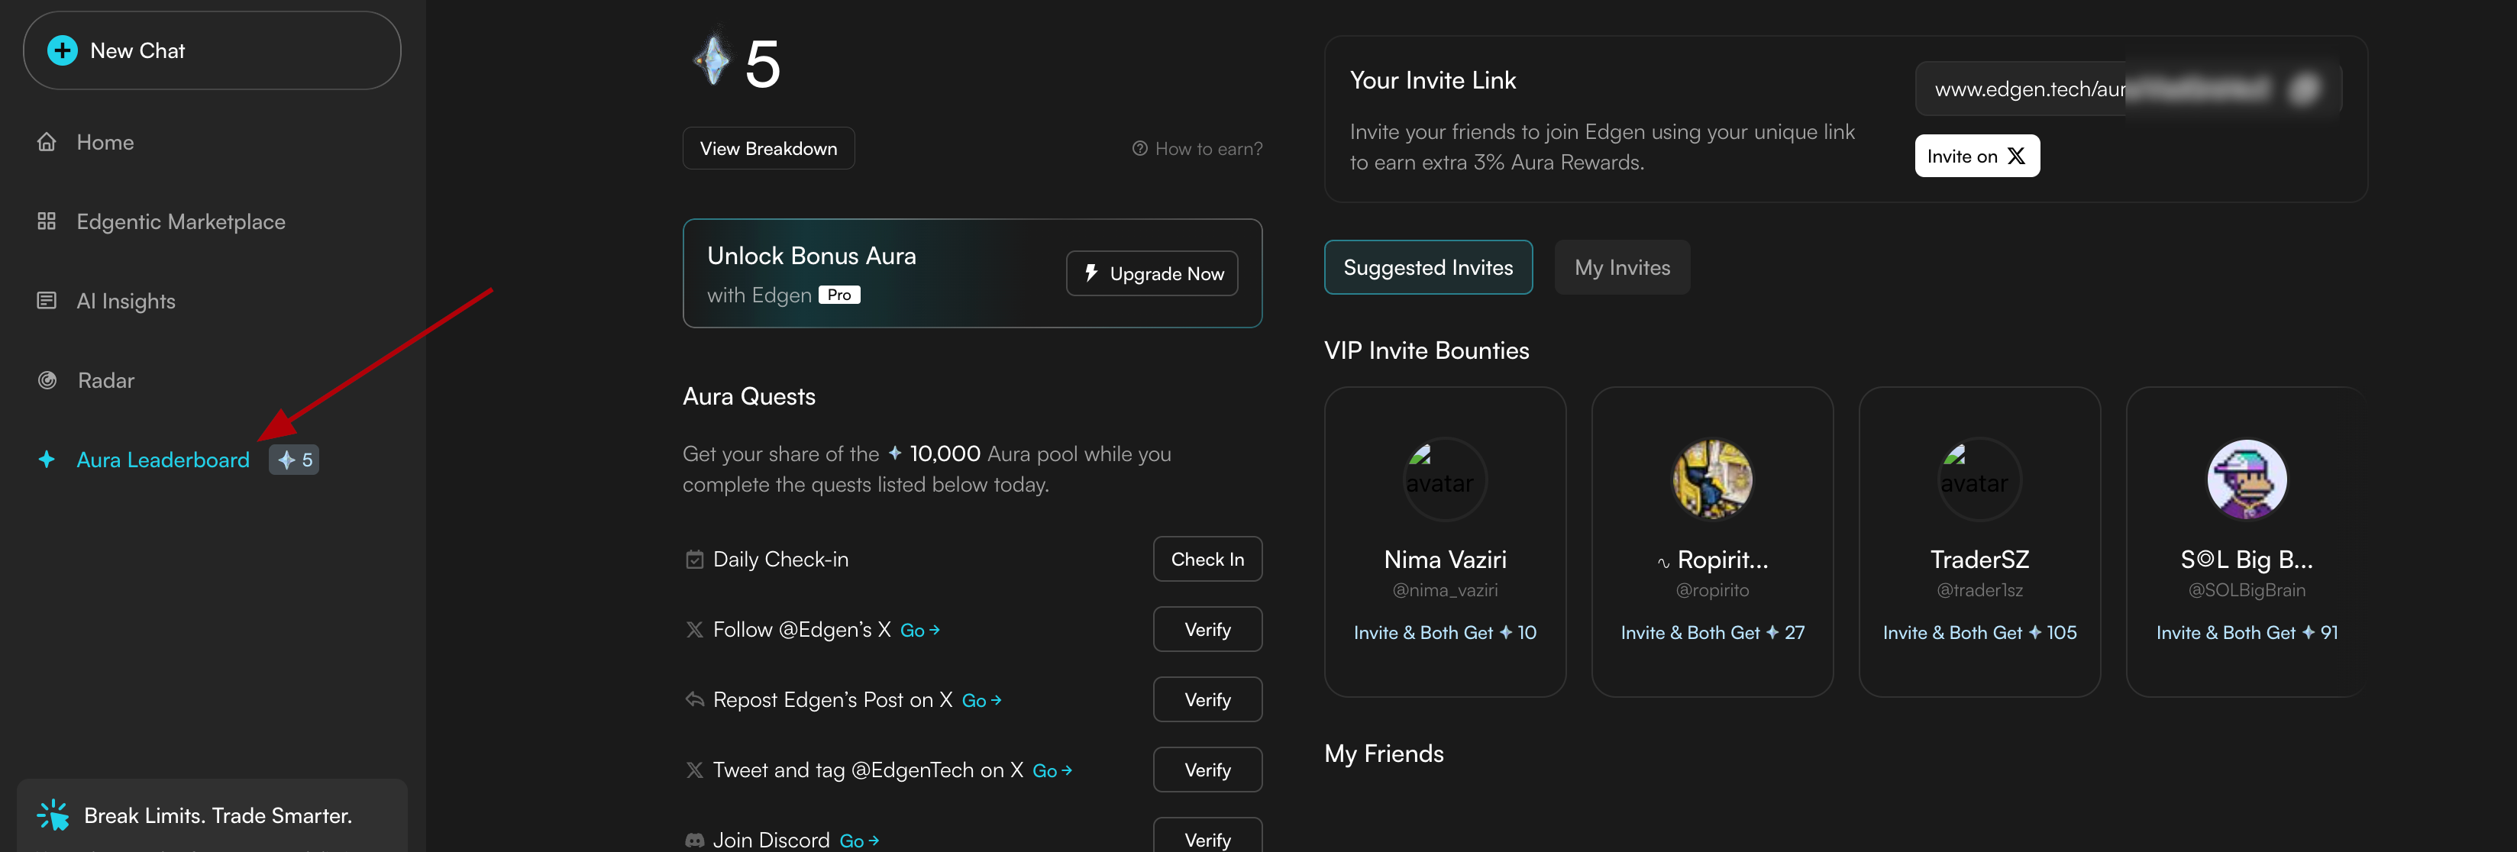Invite TraderSZ for 105 Aura
Image resolution: width=2517 pixels, height=852 pixels.
pyautogui.click(x=1979, y=633)
